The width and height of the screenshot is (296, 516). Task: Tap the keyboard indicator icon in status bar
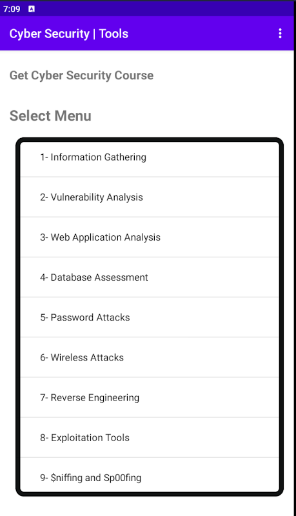click(x=31, y=9)
